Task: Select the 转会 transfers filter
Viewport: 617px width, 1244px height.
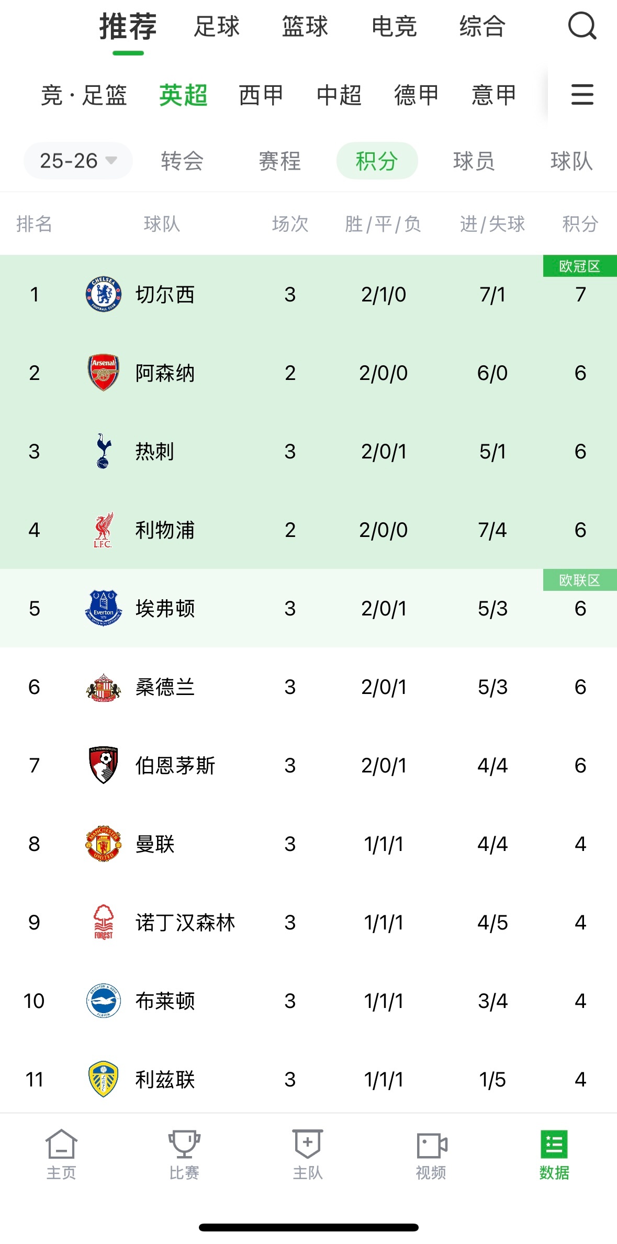Action: (182, 161)
